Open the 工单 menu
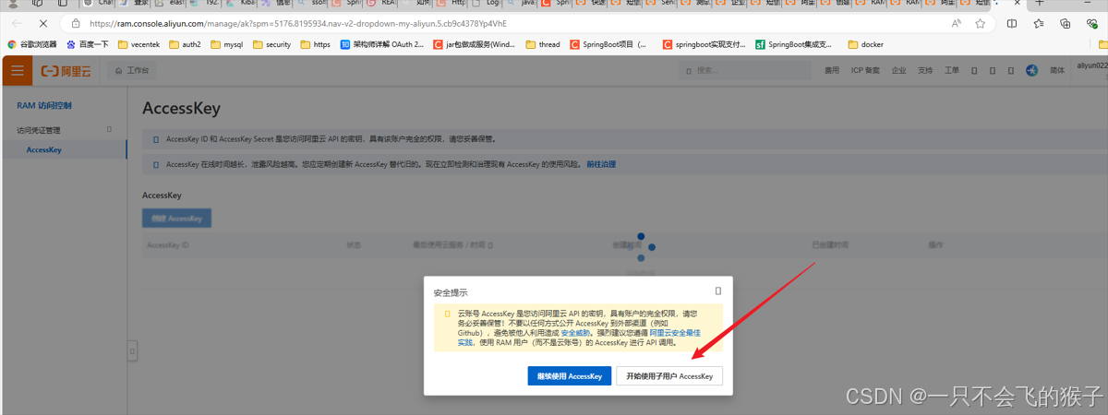Image resolution: width=1108 pixels, height=415 pixels. pos(952,70)
